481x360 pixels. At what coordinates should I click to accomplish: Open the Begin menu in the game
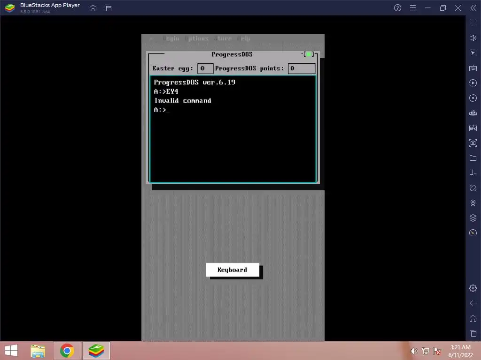[x=171, y=38]
